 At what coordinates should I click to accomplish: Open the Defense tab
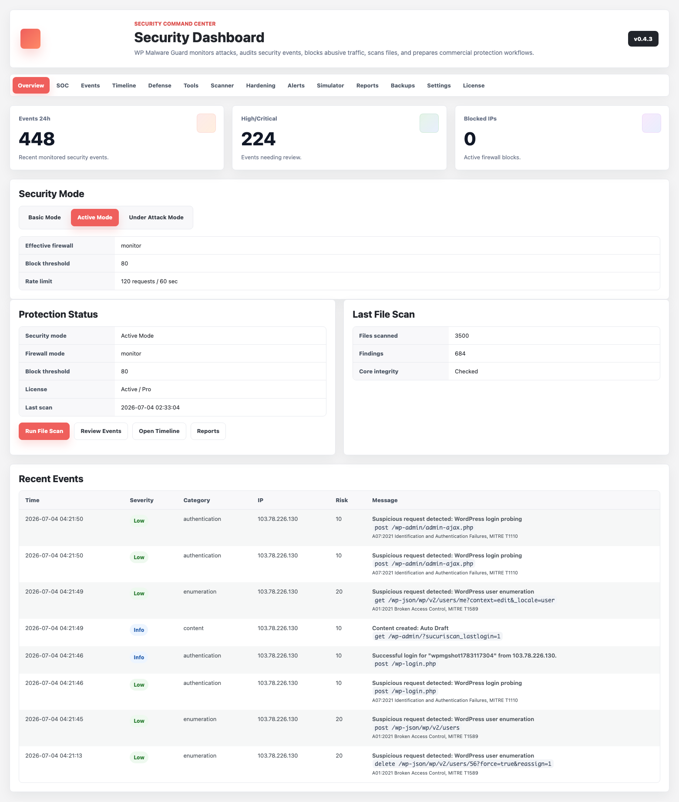(160, 85)
